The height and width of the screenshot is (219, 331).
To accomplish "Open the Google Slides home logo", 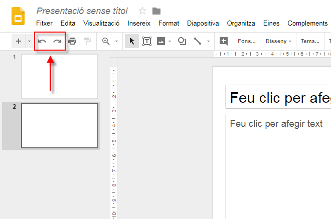I will coord(18,16).
